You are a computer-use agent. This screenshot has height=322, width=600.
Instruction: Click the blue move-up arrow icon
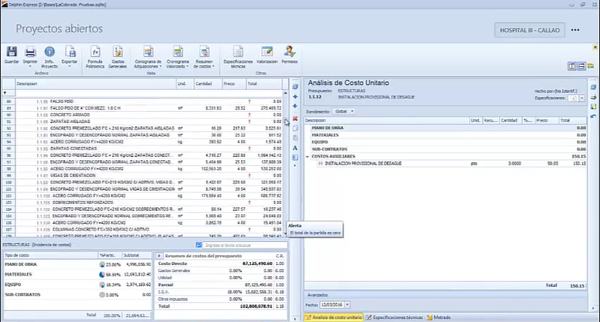pyautogui.click(x=295, y=97)
